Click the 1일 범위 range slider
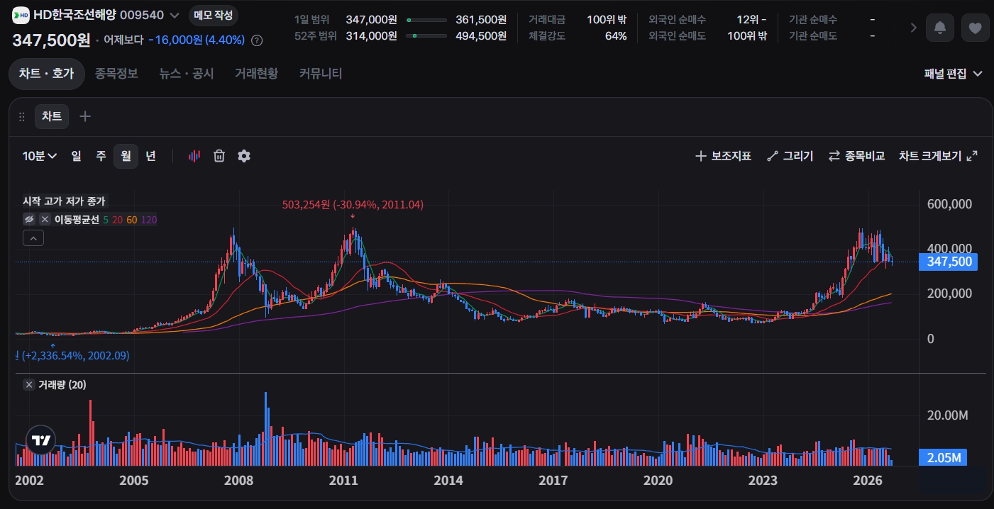This screenshot has height=509, width=994. (426, 20)
